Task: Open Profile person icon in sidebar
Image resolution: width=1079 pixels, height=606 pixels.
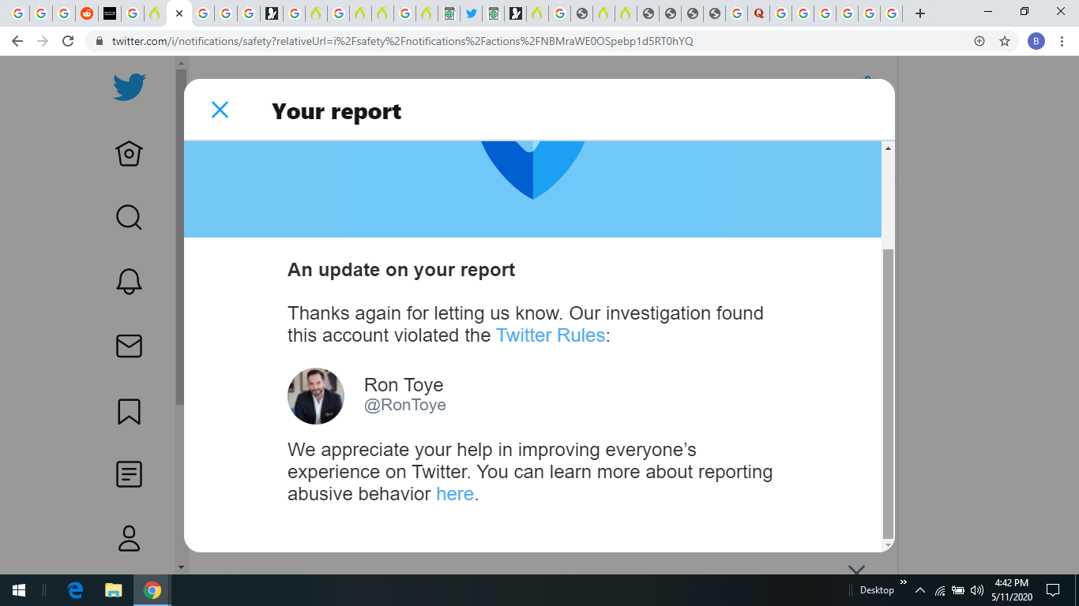Action: 129,538
